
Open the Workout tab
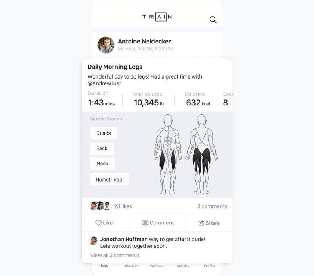[157, 266]
